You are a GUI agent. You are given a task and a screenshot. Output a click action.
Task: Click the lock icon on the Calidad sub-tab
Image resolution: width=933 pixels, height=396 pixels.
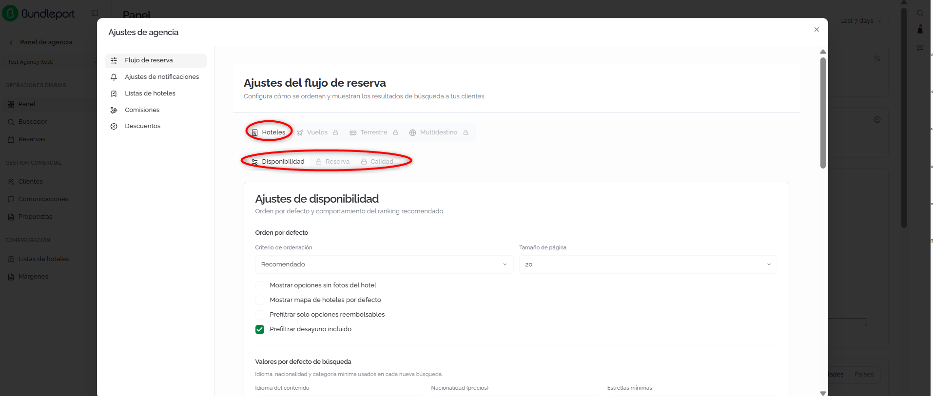(x=364, y=162)
